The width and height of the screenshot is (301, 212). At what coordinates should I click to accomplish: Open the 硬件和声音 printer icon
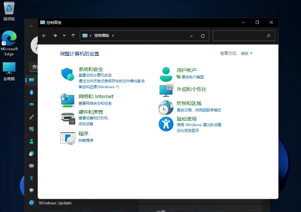[x=68, y=117]
